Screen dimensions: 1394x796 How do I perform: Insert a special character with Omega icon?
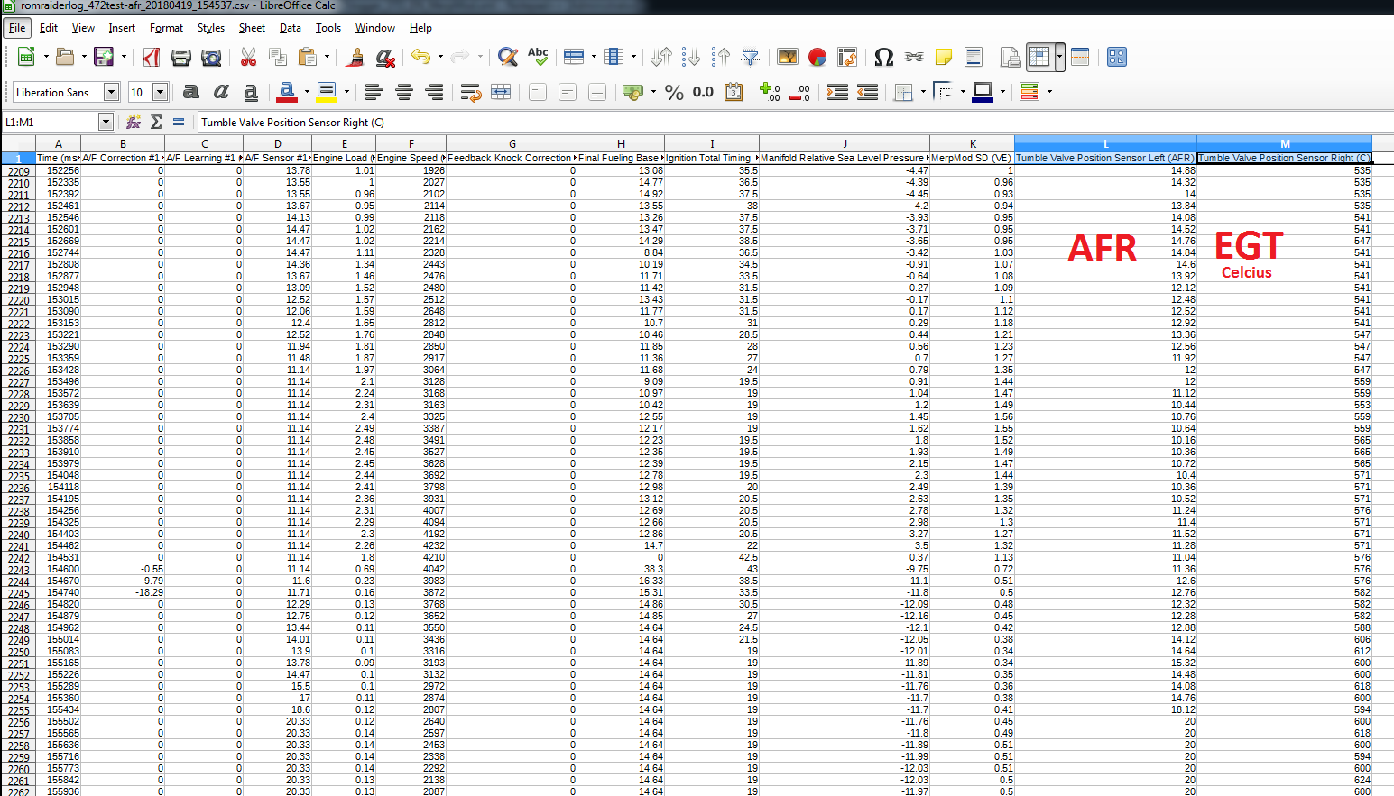click(x=883, y=58)
